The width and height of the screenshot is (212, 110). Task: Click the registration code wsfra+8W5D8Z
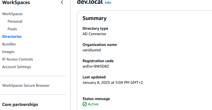pyautogui.click(x=96, y=66)
